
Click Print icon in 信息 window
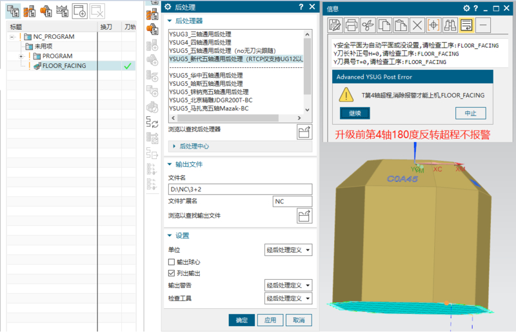pos(352,25)
